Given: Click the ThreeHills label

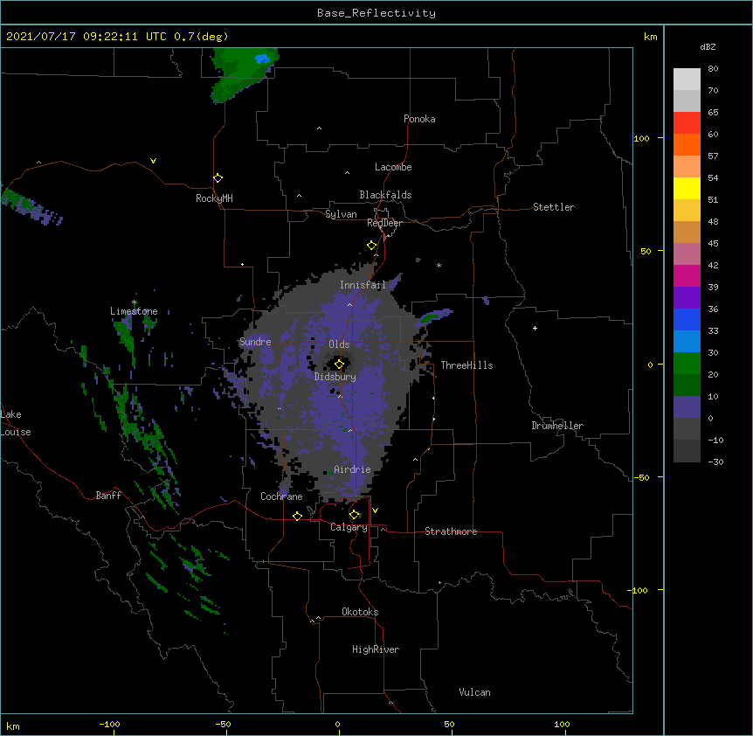Looking at the screenshot, I should (x=466, y=365).
